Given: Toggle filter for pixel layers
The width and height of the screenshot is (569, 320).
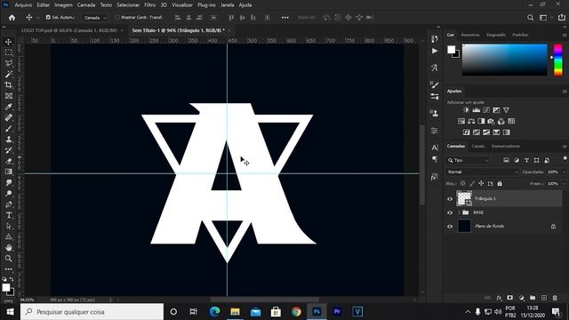Looking at the screenshot, I should [x=506, y=160].
